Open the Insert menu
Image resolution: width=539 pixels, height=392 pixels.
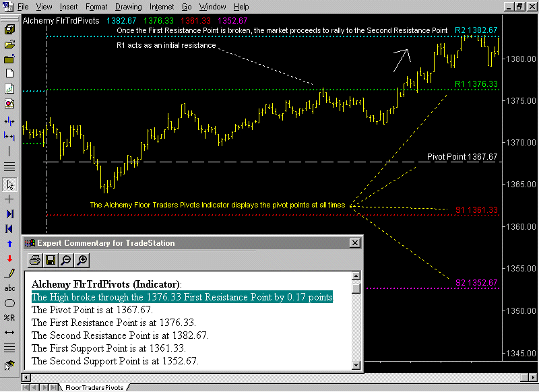[x=69, y=7]
